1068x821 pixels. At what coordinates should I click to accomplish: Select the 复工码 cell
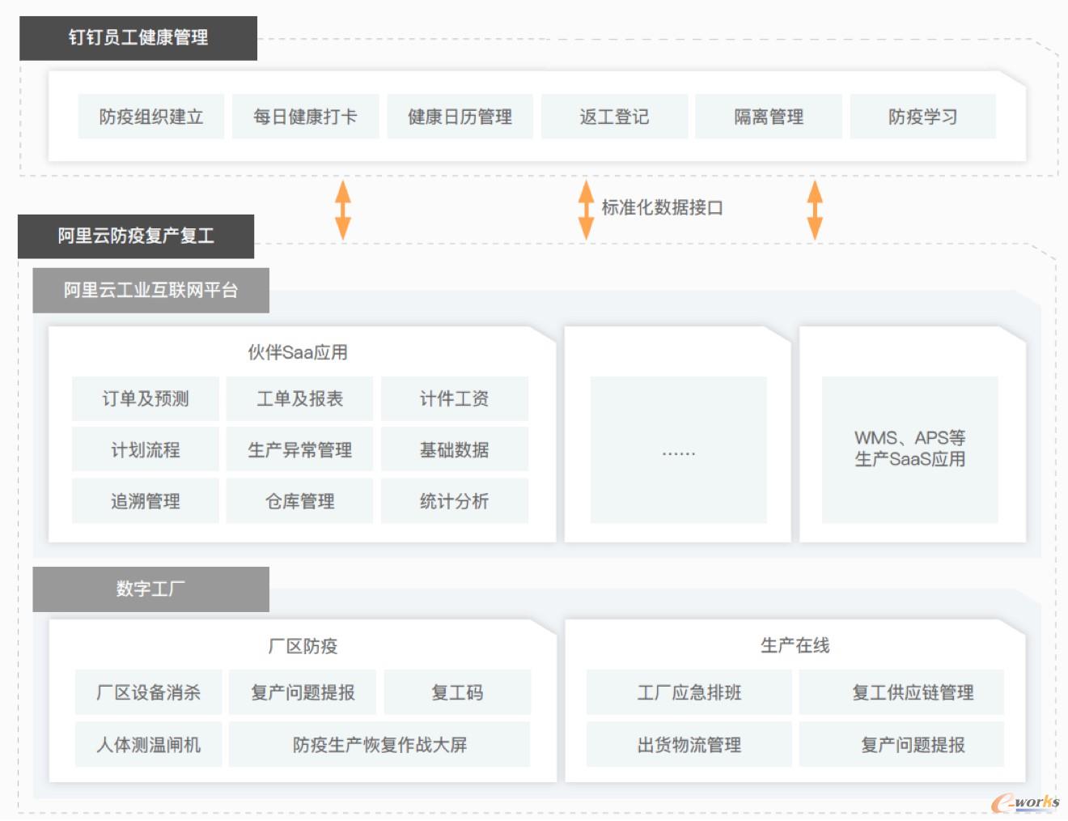457,692
